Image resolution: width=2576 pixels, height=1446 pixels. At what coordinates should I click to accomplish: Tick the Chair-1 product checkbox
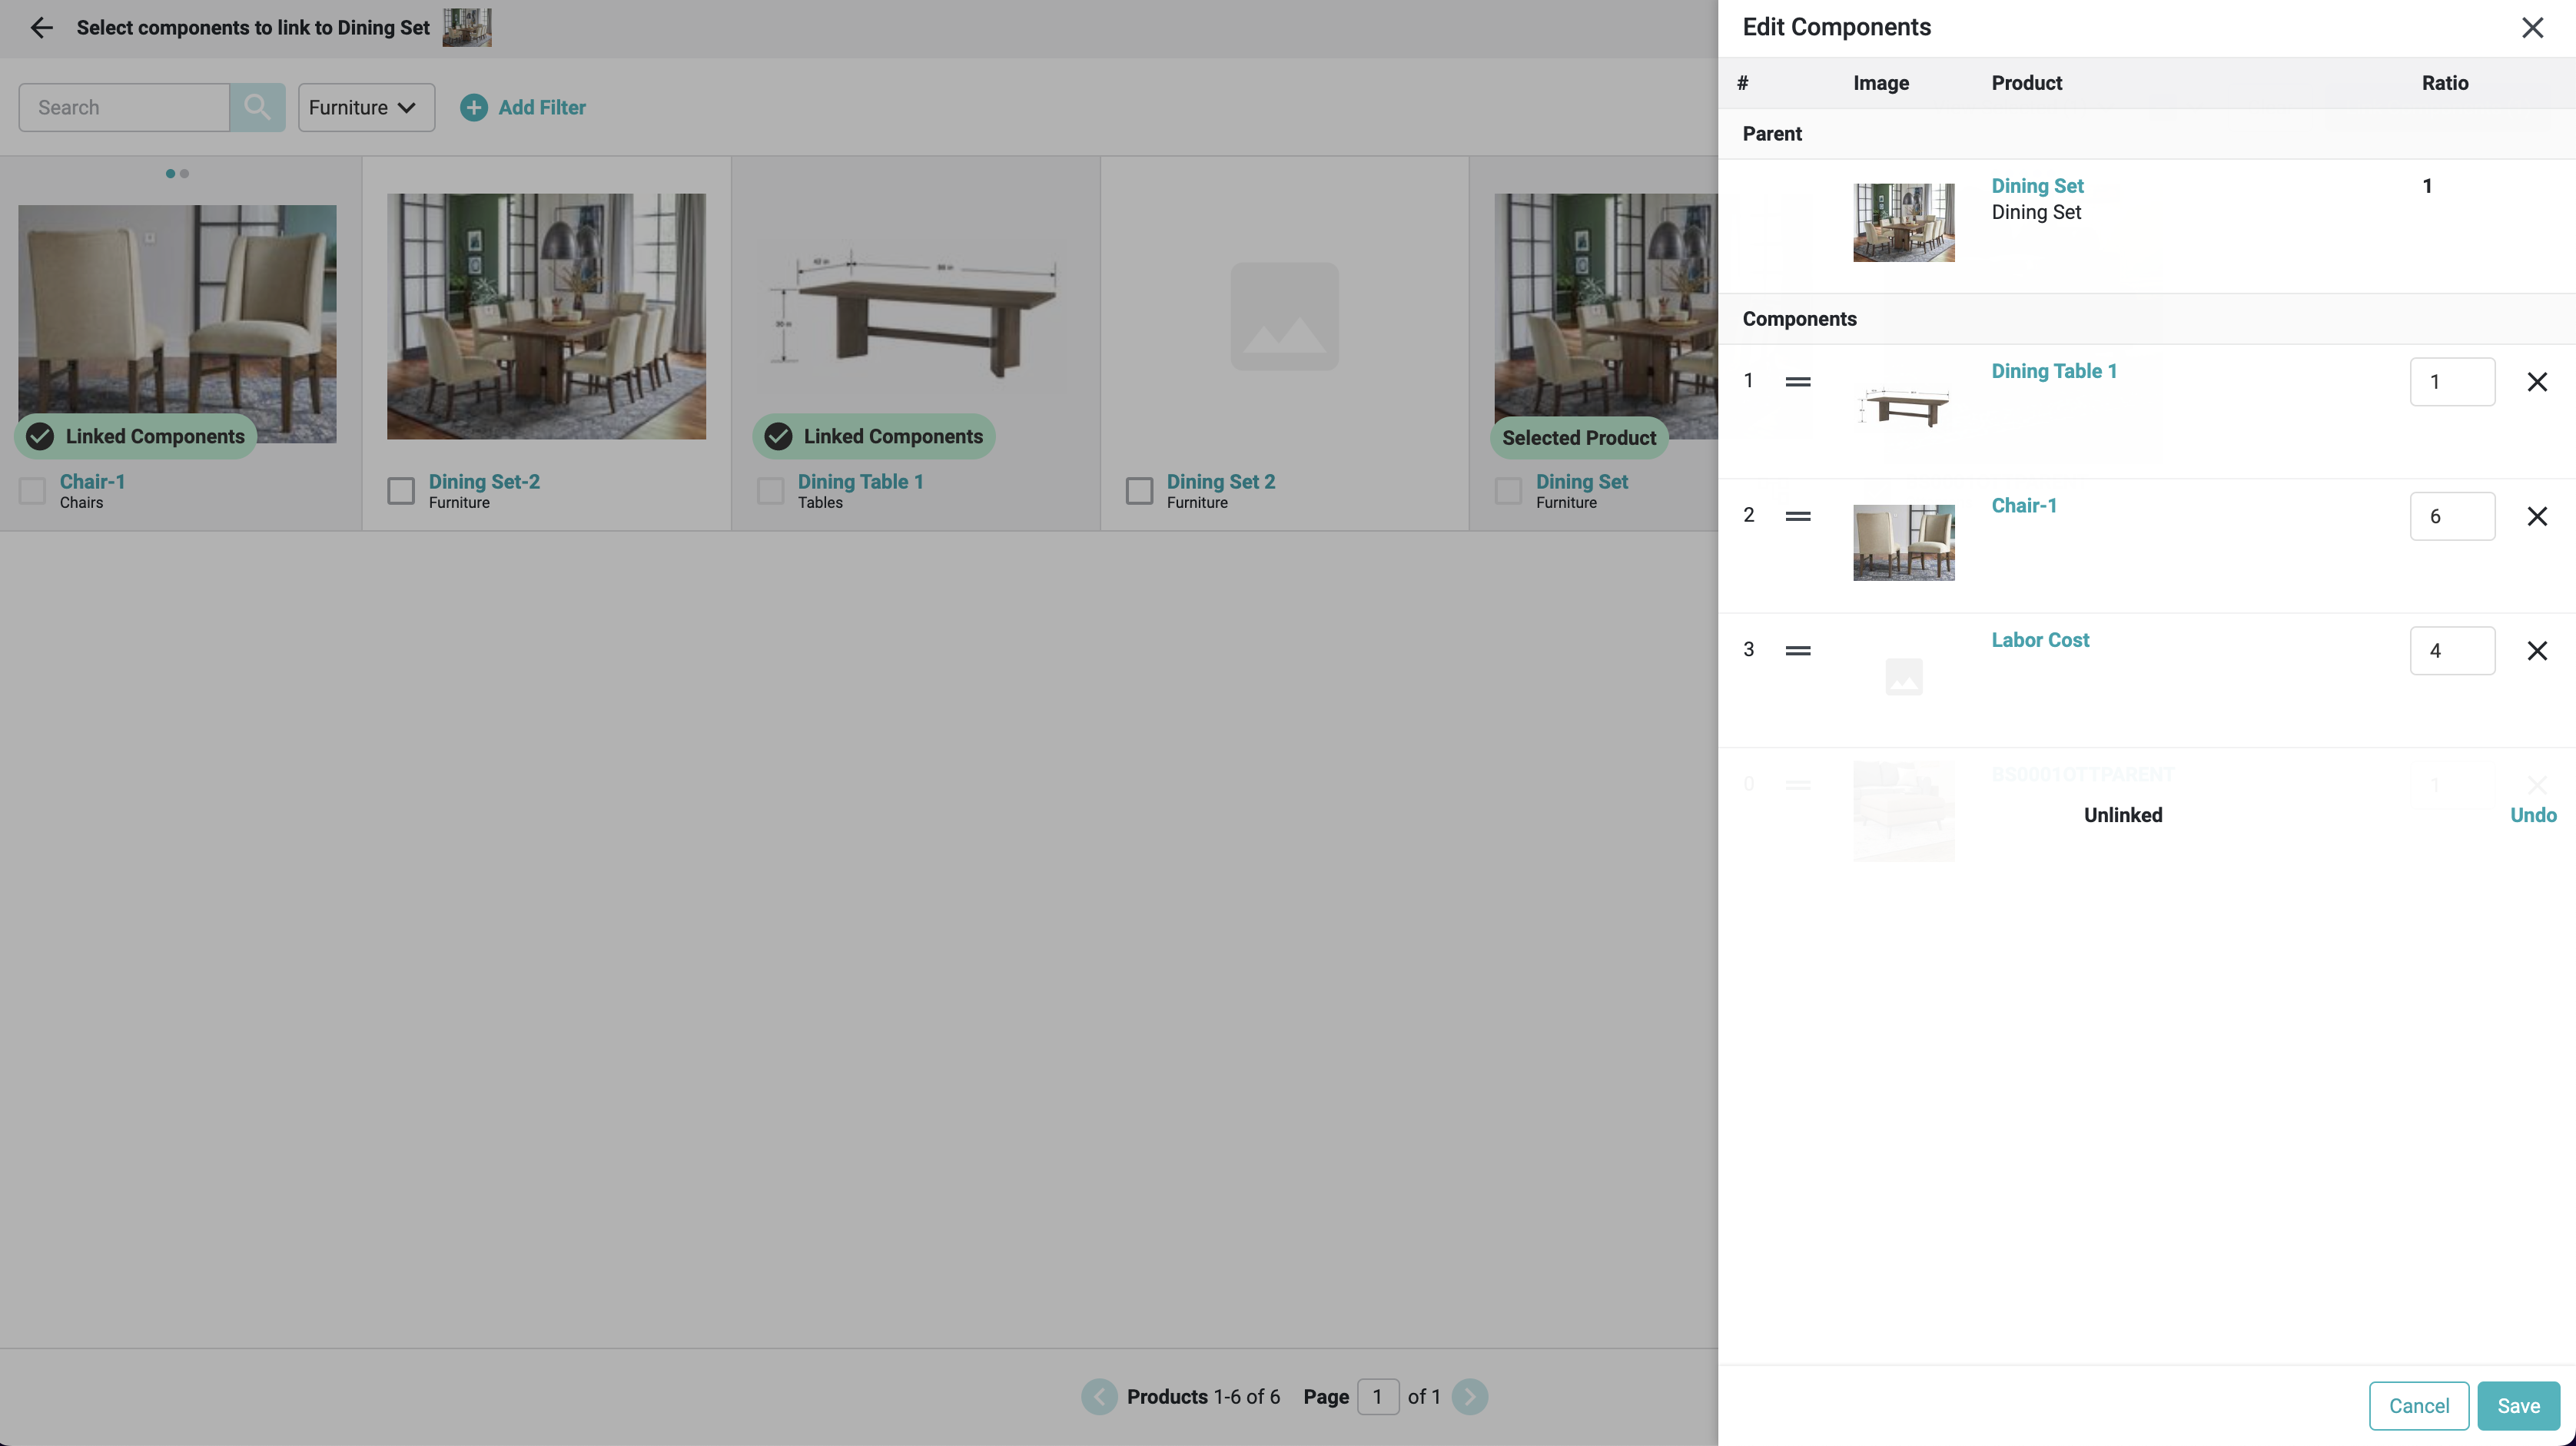click(x=32, y=491)
